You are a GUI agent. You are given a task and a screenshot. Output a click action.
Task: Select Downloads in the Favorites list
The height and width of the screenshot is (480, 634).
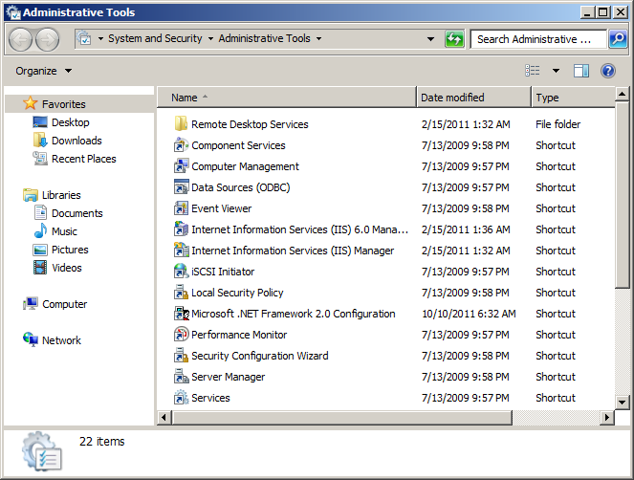coord(77,141)
